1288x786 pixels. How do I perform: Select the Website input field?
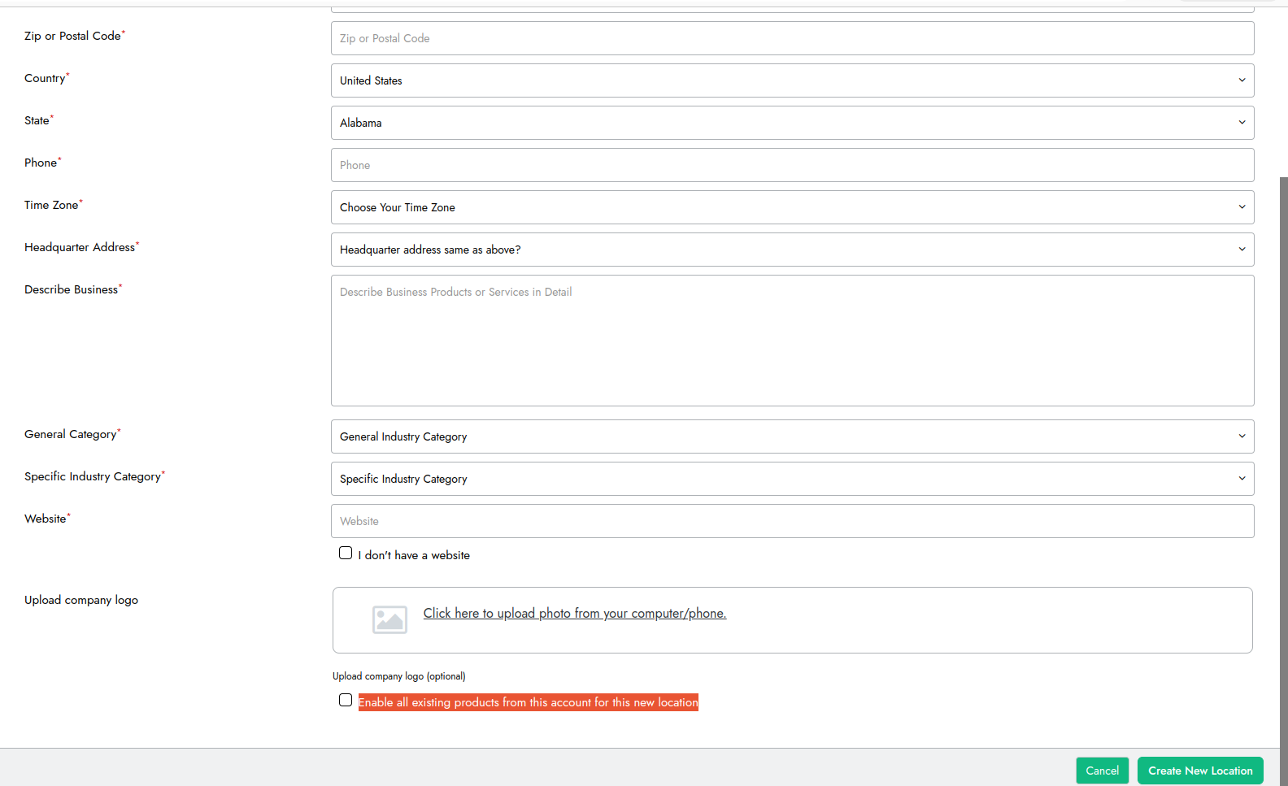pyautogui.click(x=791, y=521)
